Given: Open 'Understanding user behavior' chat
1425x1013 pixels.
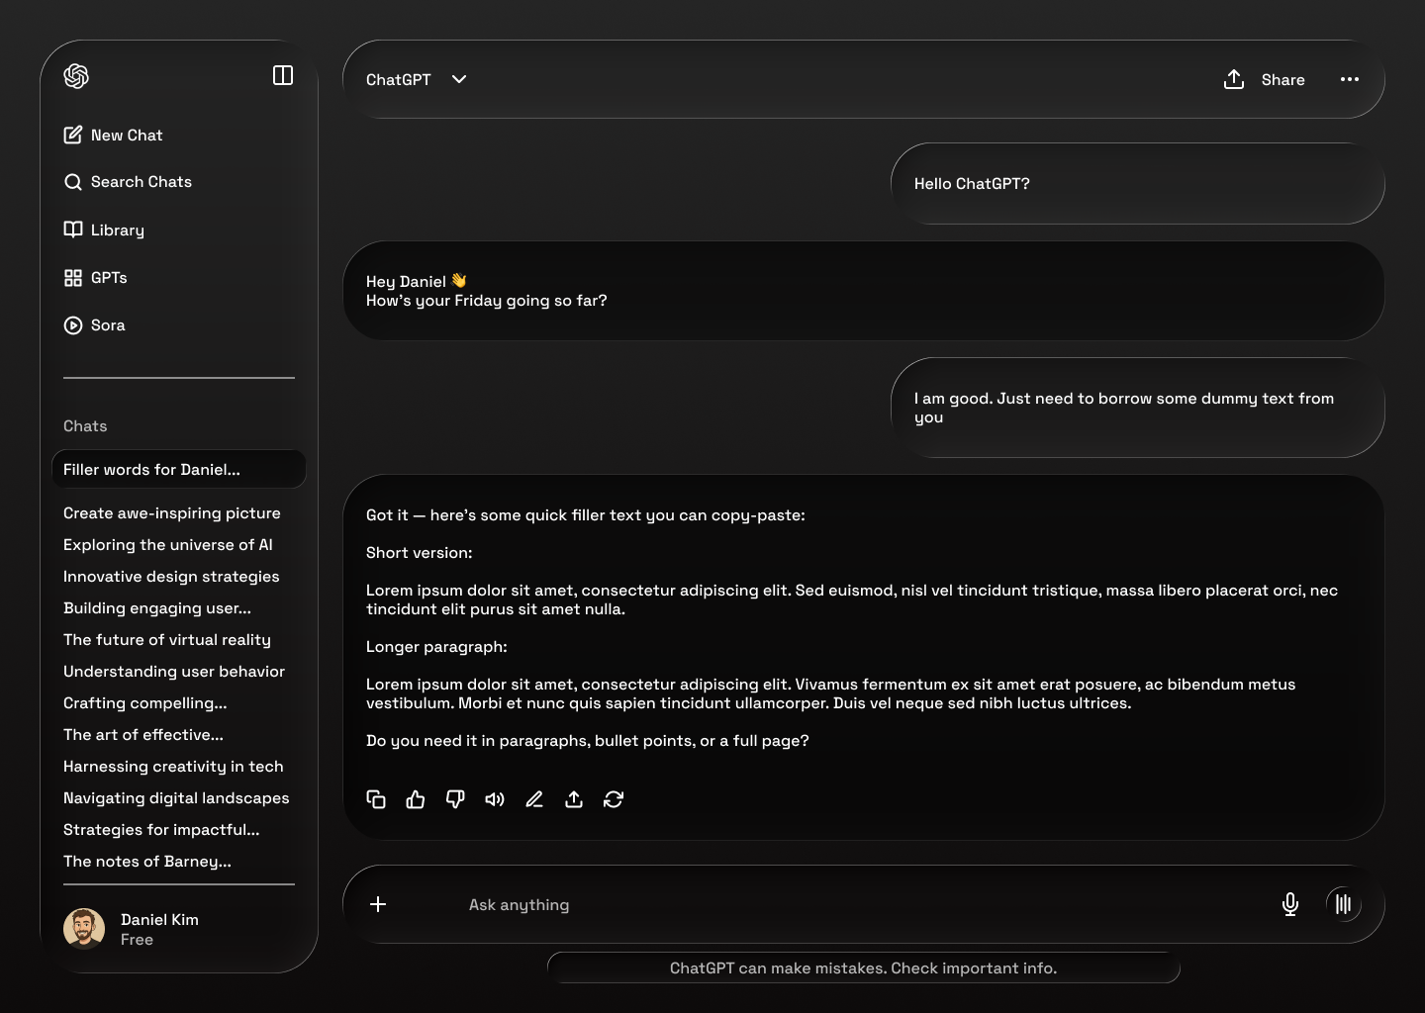Looking at the screenshot, I should pyautogui.click(x=174, y=672).
